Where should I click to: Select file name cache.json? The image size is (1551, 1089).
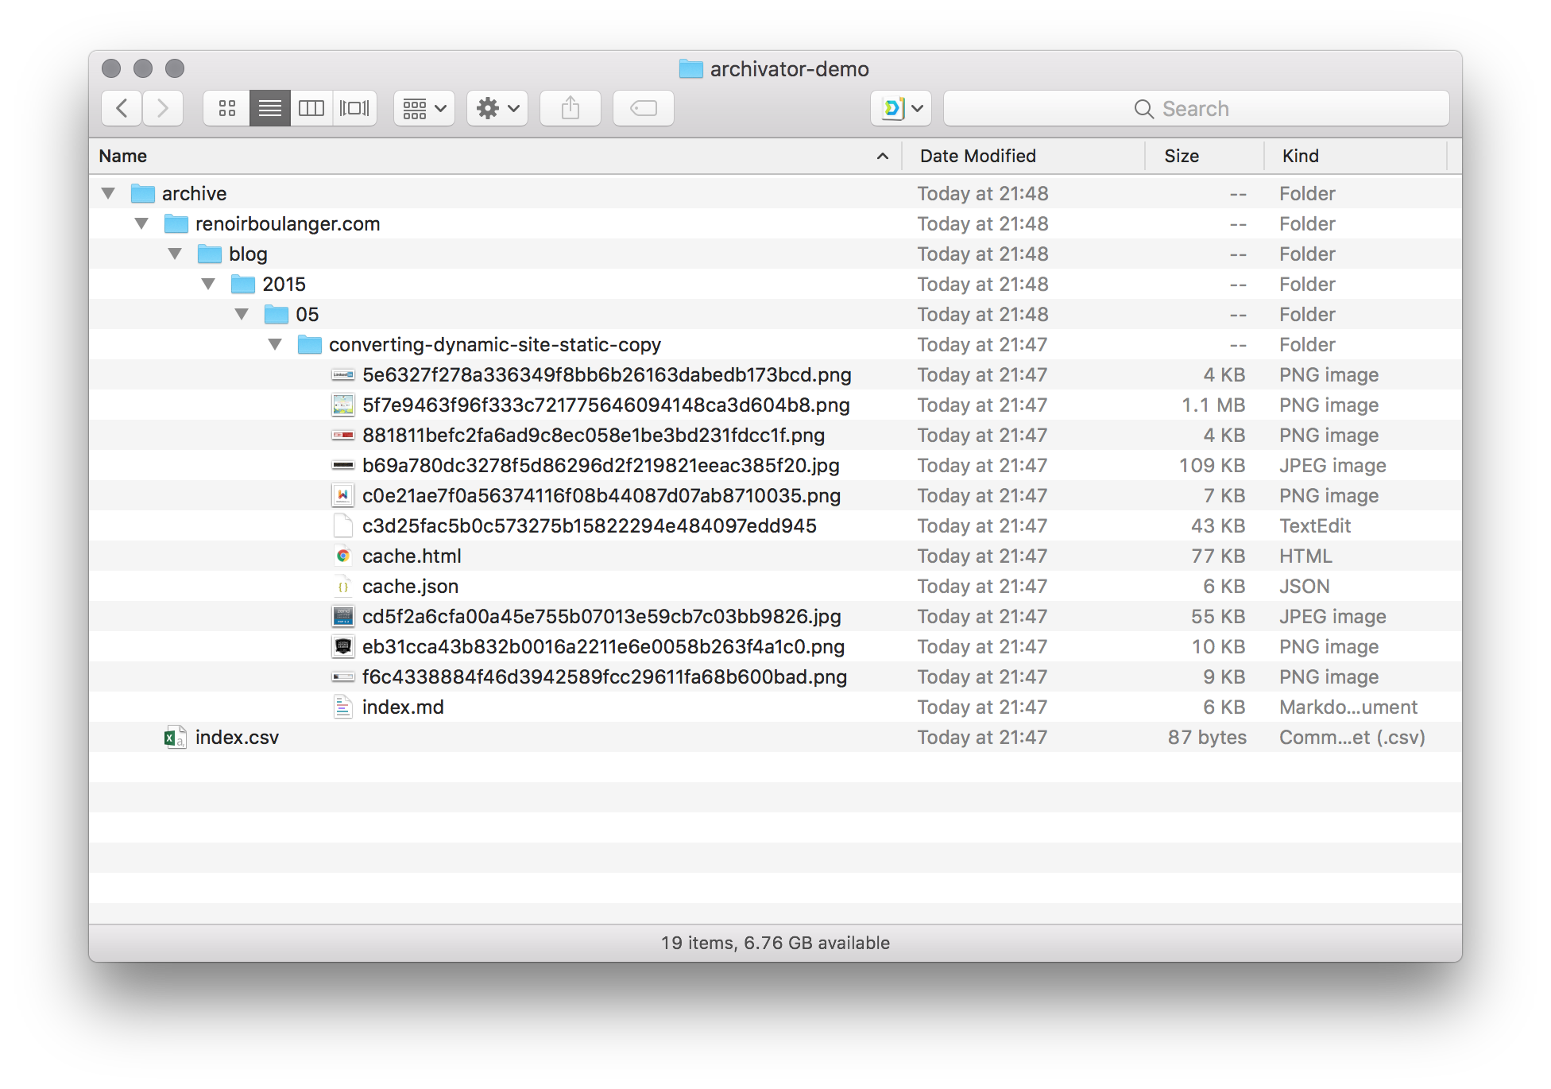point(410,586)
